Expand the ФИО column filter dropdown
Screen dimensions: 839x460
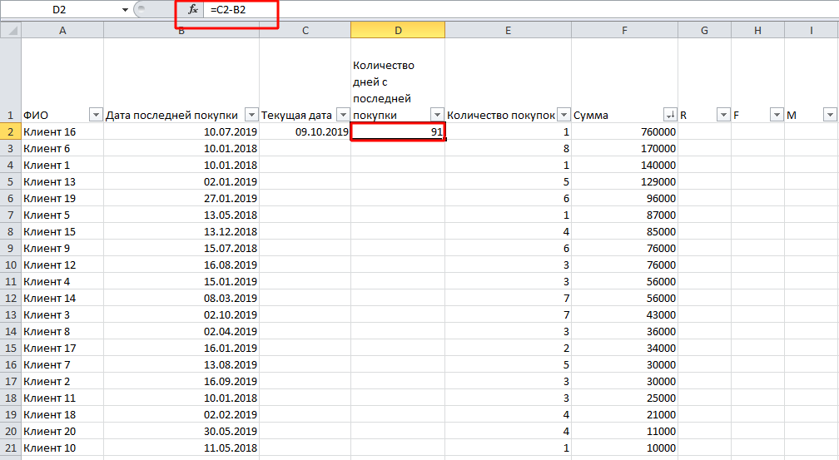tap(95, 115)
